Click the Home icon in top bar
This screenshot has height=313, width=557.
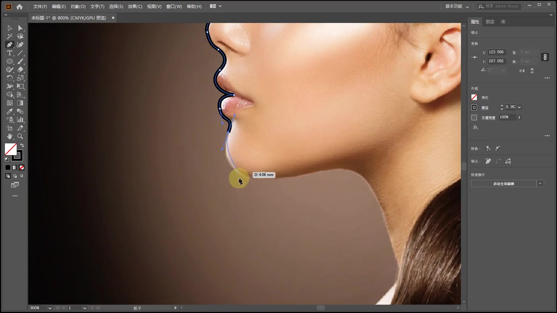point(19,7)
